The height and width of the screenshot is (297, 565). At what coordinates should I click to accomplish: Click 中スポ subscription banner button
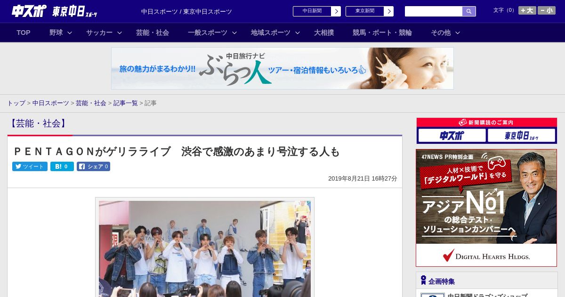point(452,136)
